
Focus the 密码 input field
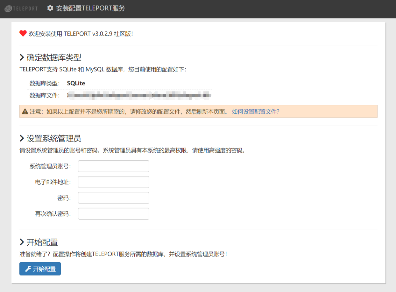(114, 198)
